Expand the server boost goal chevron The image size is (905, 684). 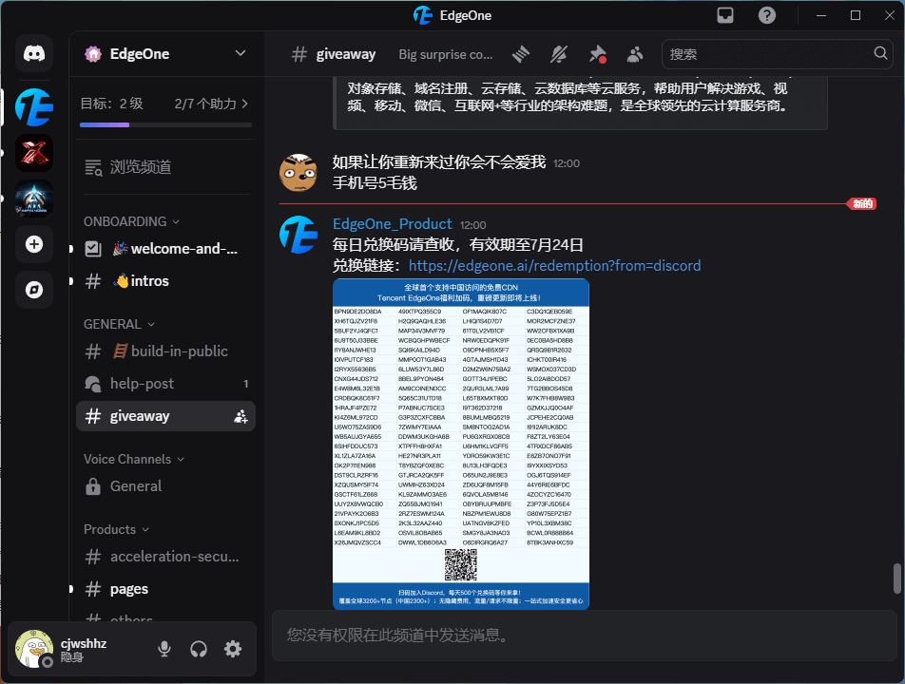[x=245, y=104]
